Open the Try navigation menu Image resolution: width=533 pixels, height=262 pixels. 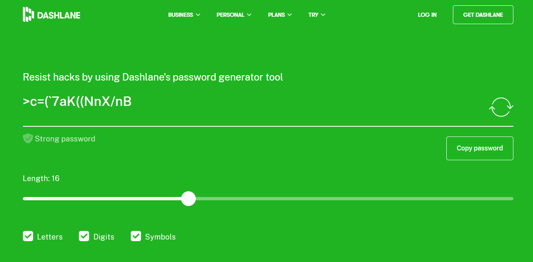click(317, 15)
